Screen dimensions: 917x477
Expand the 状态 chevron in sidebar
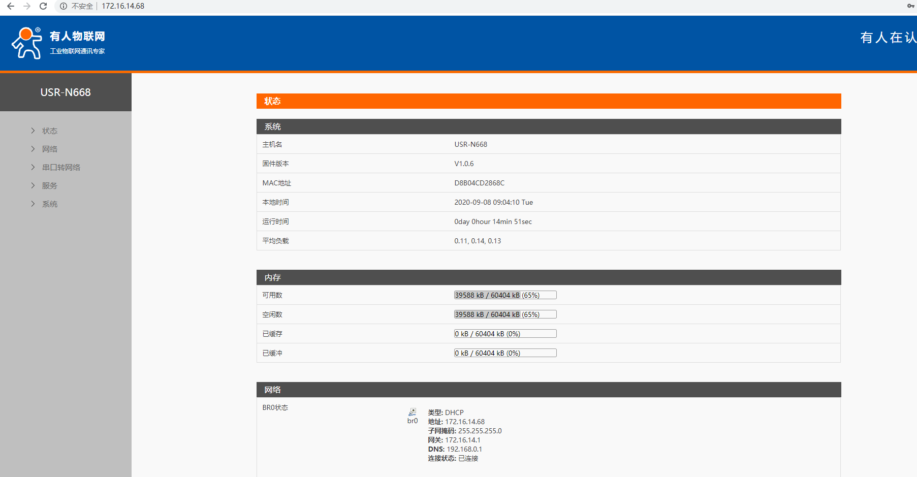[33, 131]
